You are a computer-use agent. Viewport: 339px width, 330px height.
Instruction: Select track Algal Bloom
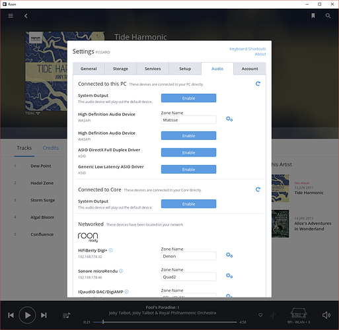42,217
